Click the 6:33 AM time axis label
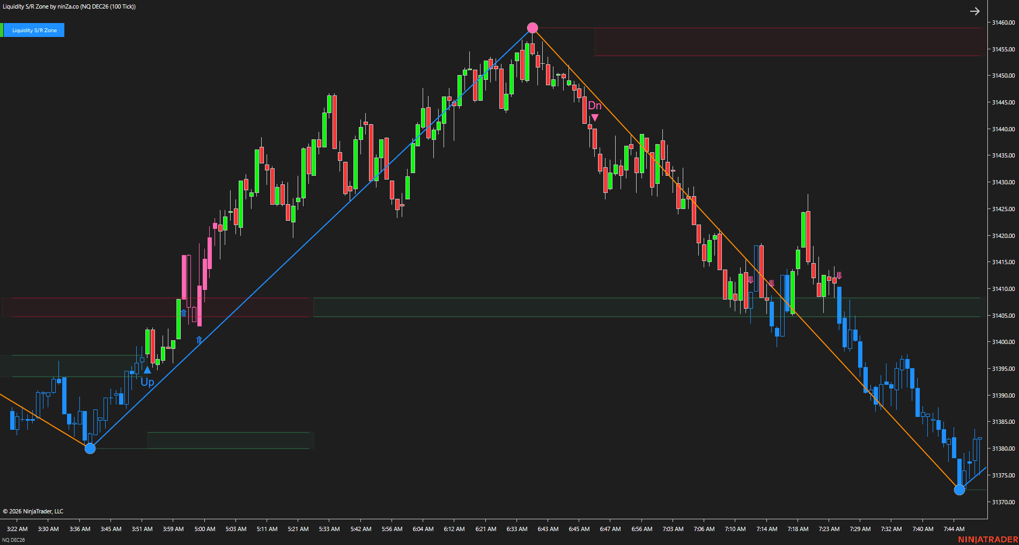This screenshot has width=1019, height=545. click(x=516, y=529)
